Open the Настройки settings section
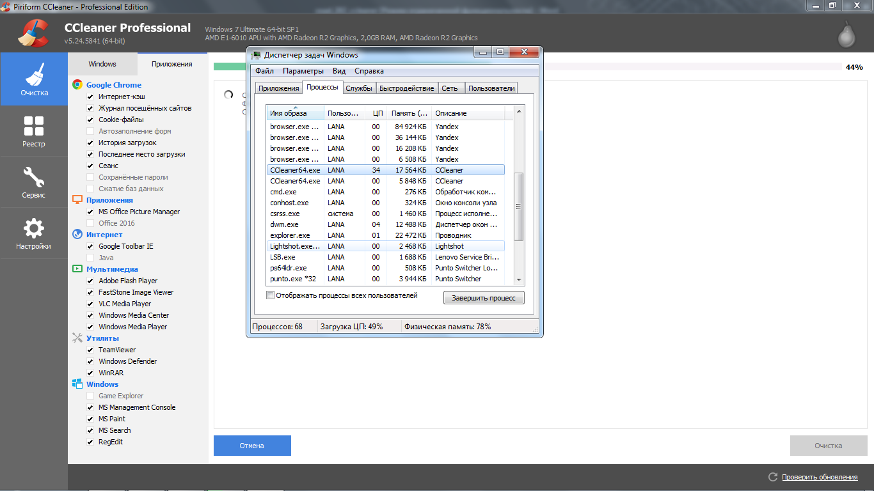The image size is (874, 491). [34, 233]
